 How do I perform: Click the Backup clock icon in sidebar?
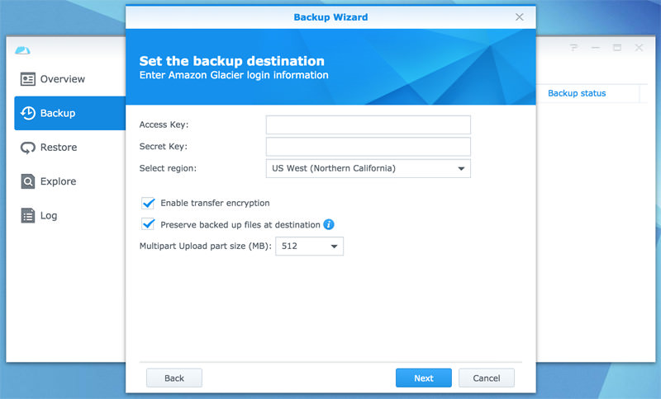pos(28,113)
